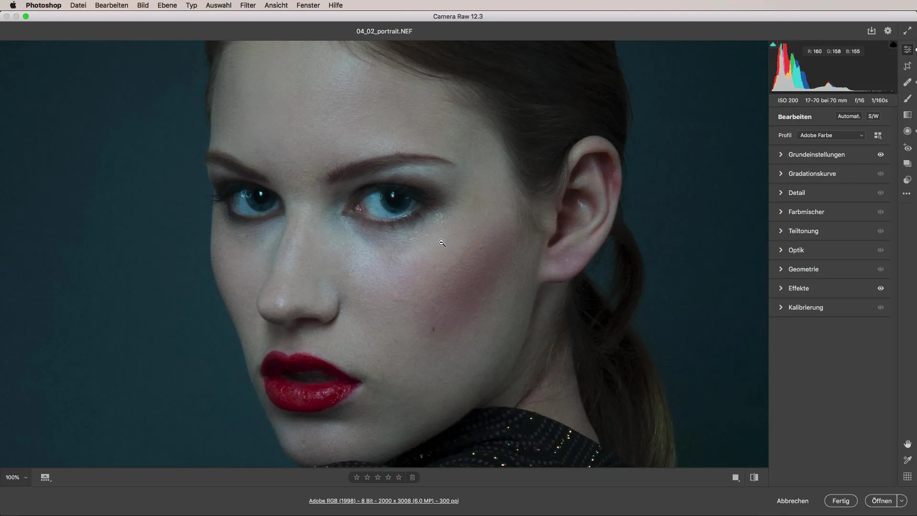
Task: Open the Fenster menu
Action: 308,5
